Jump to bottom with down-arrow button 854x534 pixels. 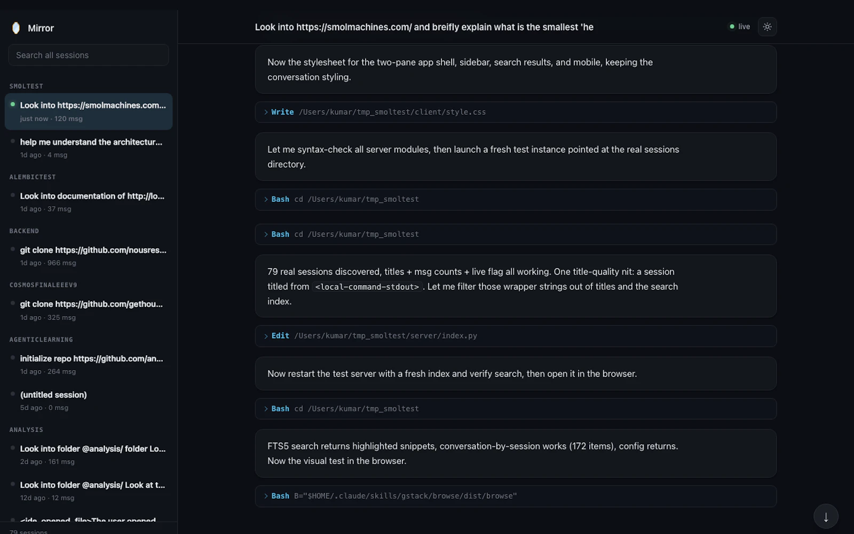point(826,517)
